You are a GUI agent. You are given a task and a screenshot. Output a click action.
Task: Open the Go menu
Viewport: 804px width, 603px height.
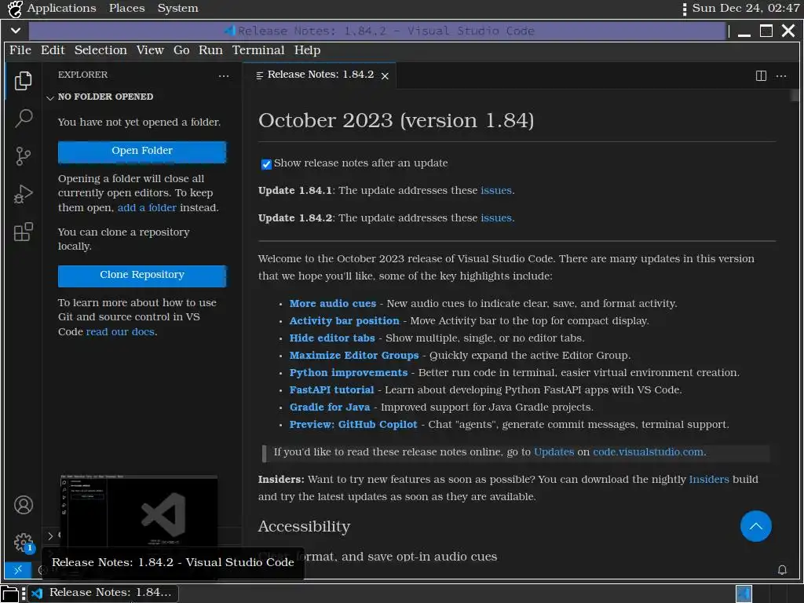pos(181,50)
